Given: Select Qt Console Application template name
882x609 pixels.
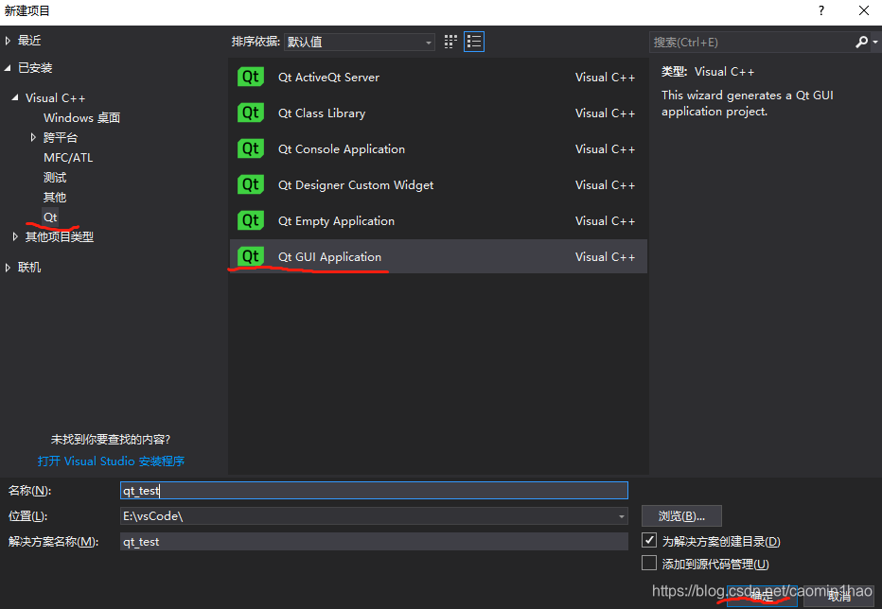Looking at the screenshot, I should 342,149.
